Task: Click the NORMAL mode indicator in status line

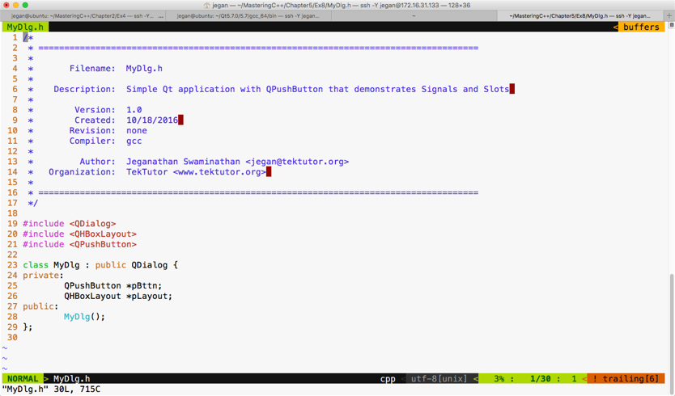Action: click(x=23, y=378)
